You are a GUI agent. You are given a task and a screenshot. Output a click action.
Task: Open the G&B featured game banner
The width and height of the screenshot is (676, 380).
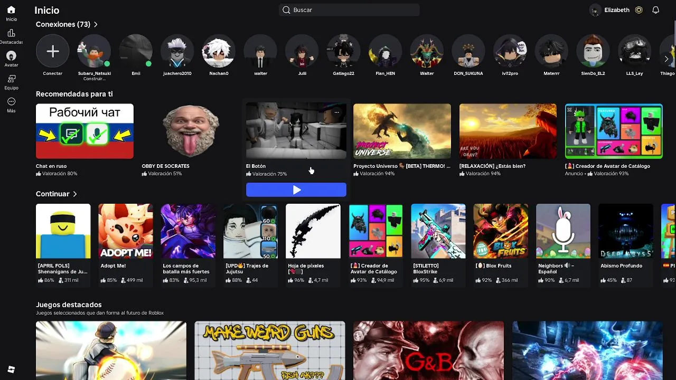pos(428,350)
